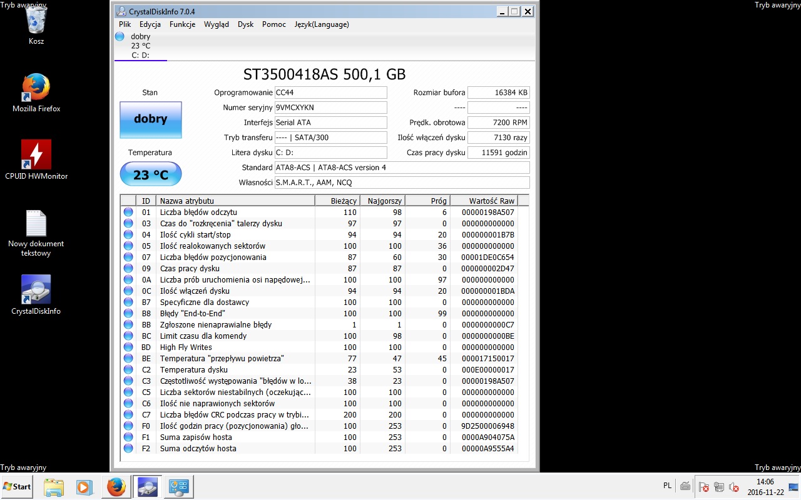Click the status dot for attribute 01

pyautogui.click(x=128, y=212)
